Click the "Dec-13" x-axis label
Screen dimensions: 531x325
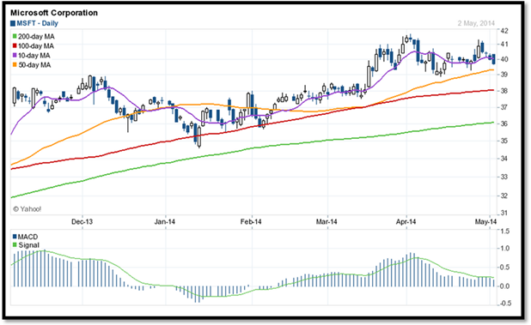(82, 222)
